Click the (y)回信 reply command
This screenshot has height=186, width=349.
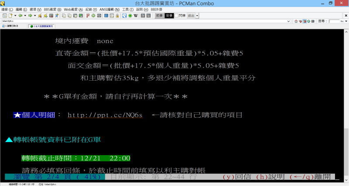pyautogui.click(x=236, y=177)
